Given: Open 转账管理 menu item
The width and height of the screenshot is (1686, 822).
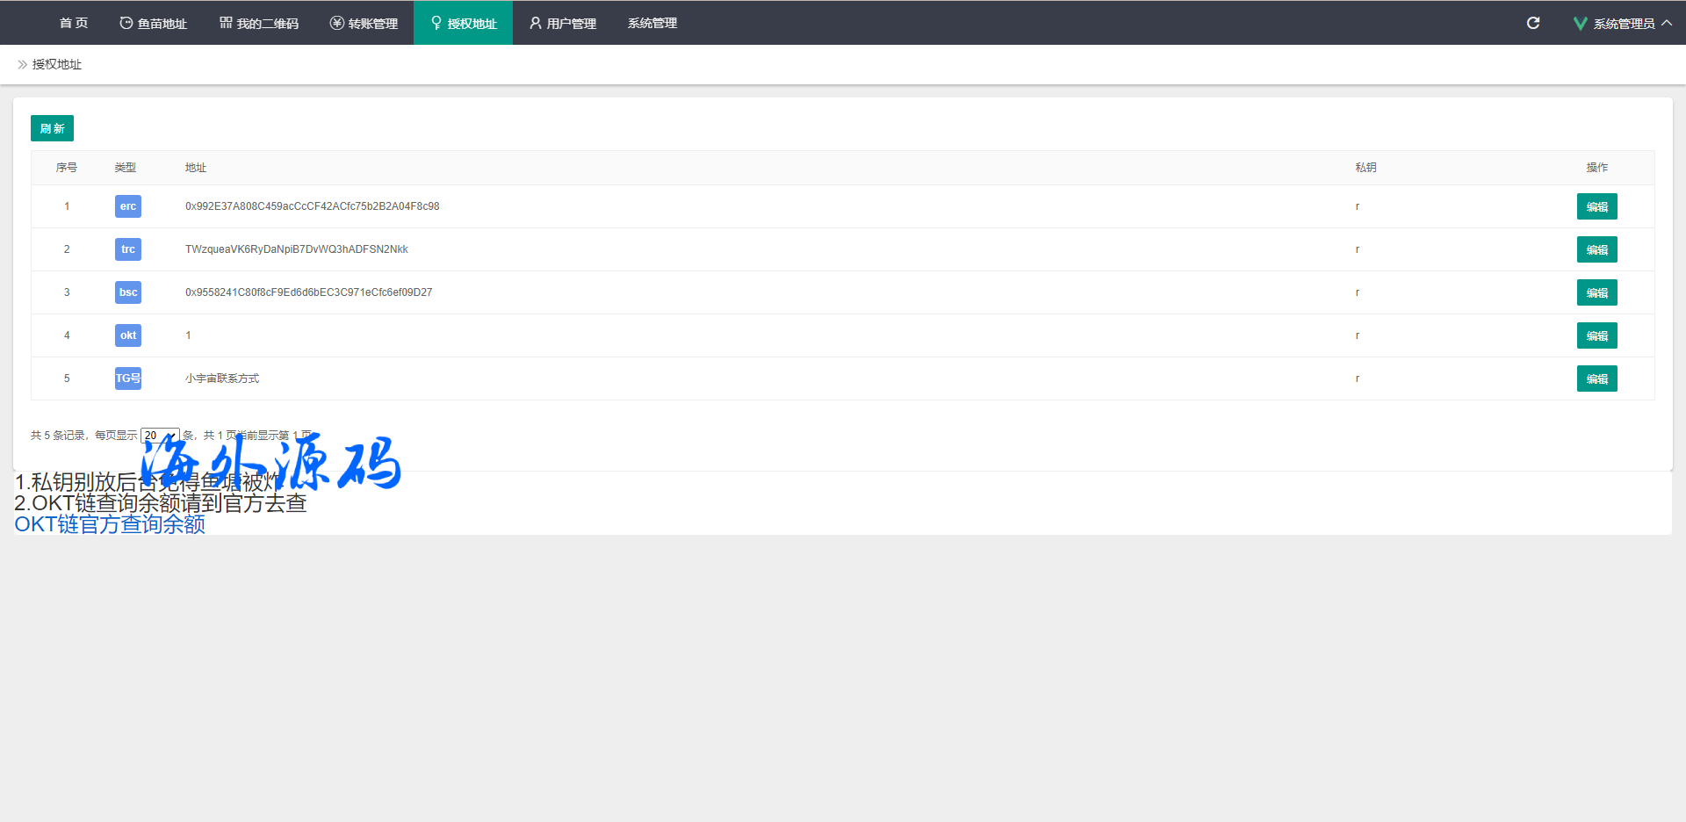Looking at the screenshot, I should (x=364, y=24).
